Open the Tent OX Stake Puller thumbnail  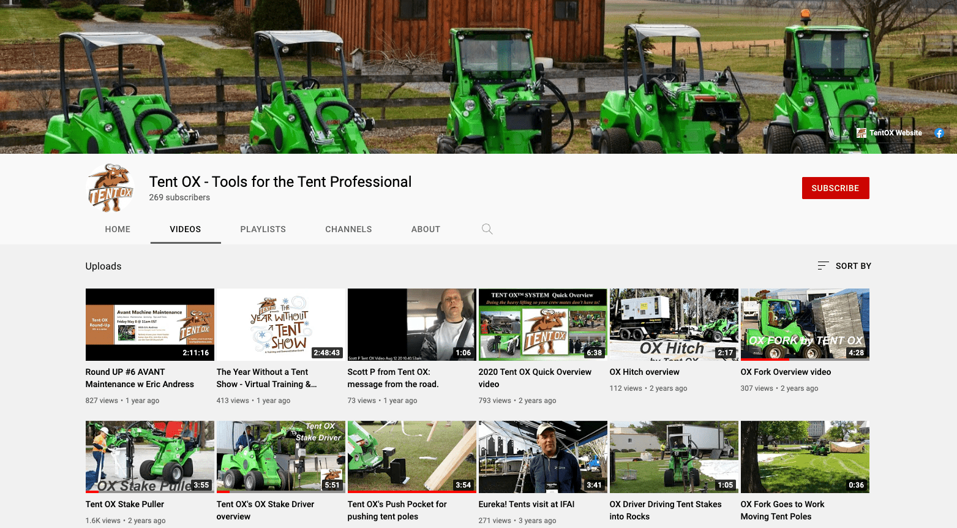tap(149, 457)
